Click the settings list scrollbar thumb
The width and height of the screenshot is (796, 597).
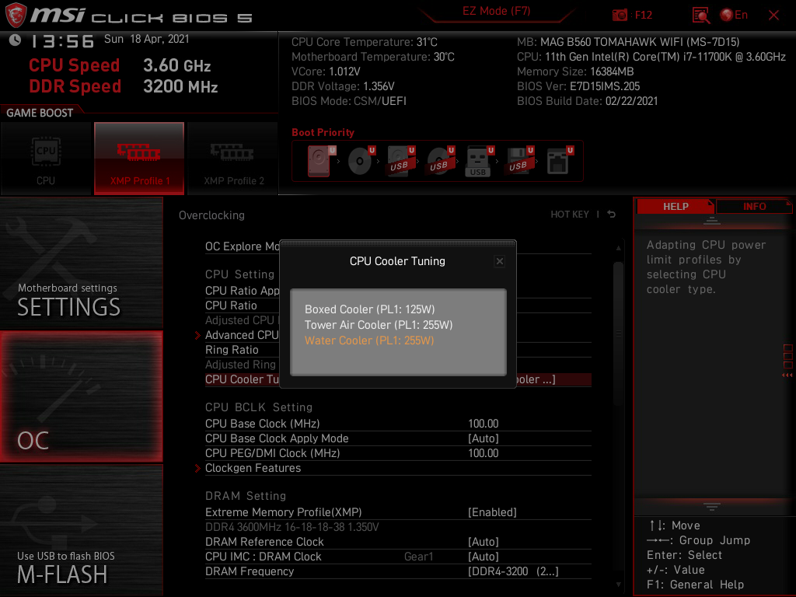[618, 334]
